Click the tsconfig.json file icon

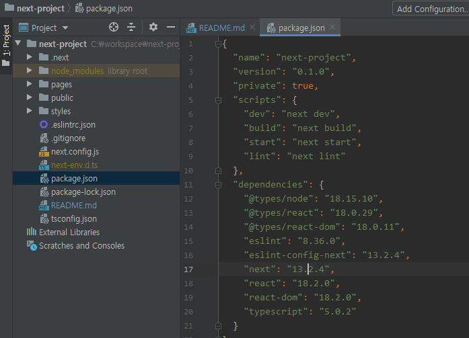coord(44,219)
